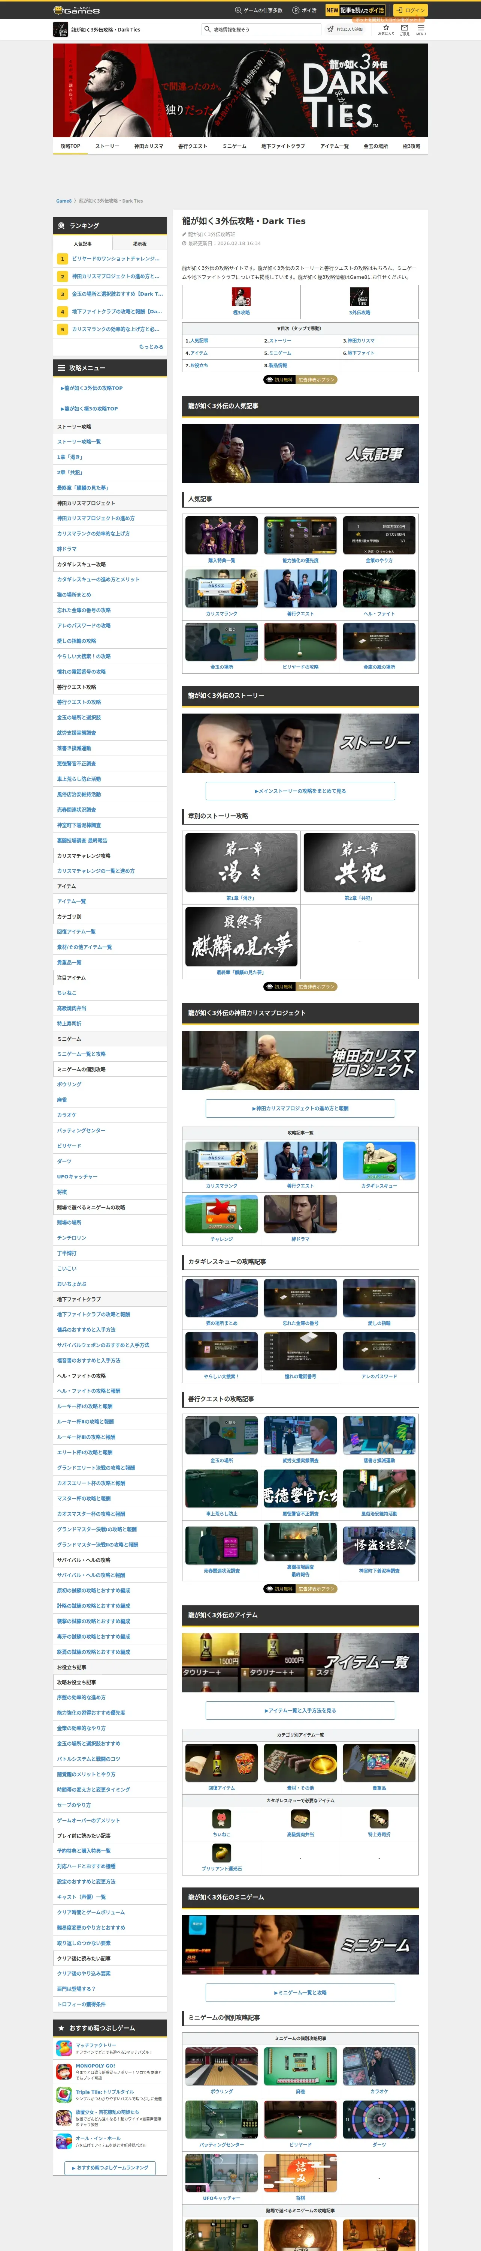Screen dimensions: 481x2251
Task: Select 金玉の場所 in the navigation bar
Action: coord(375,146)
